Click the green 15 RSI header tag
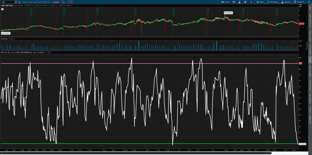The height and width of the screenshot is (155, 312). point(46,52)
